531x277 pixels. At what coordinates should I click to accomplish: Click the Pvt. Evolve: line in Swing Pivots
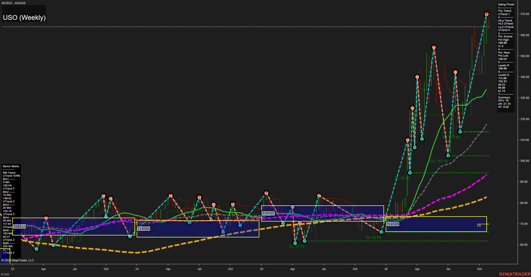[x=505, y=37]
